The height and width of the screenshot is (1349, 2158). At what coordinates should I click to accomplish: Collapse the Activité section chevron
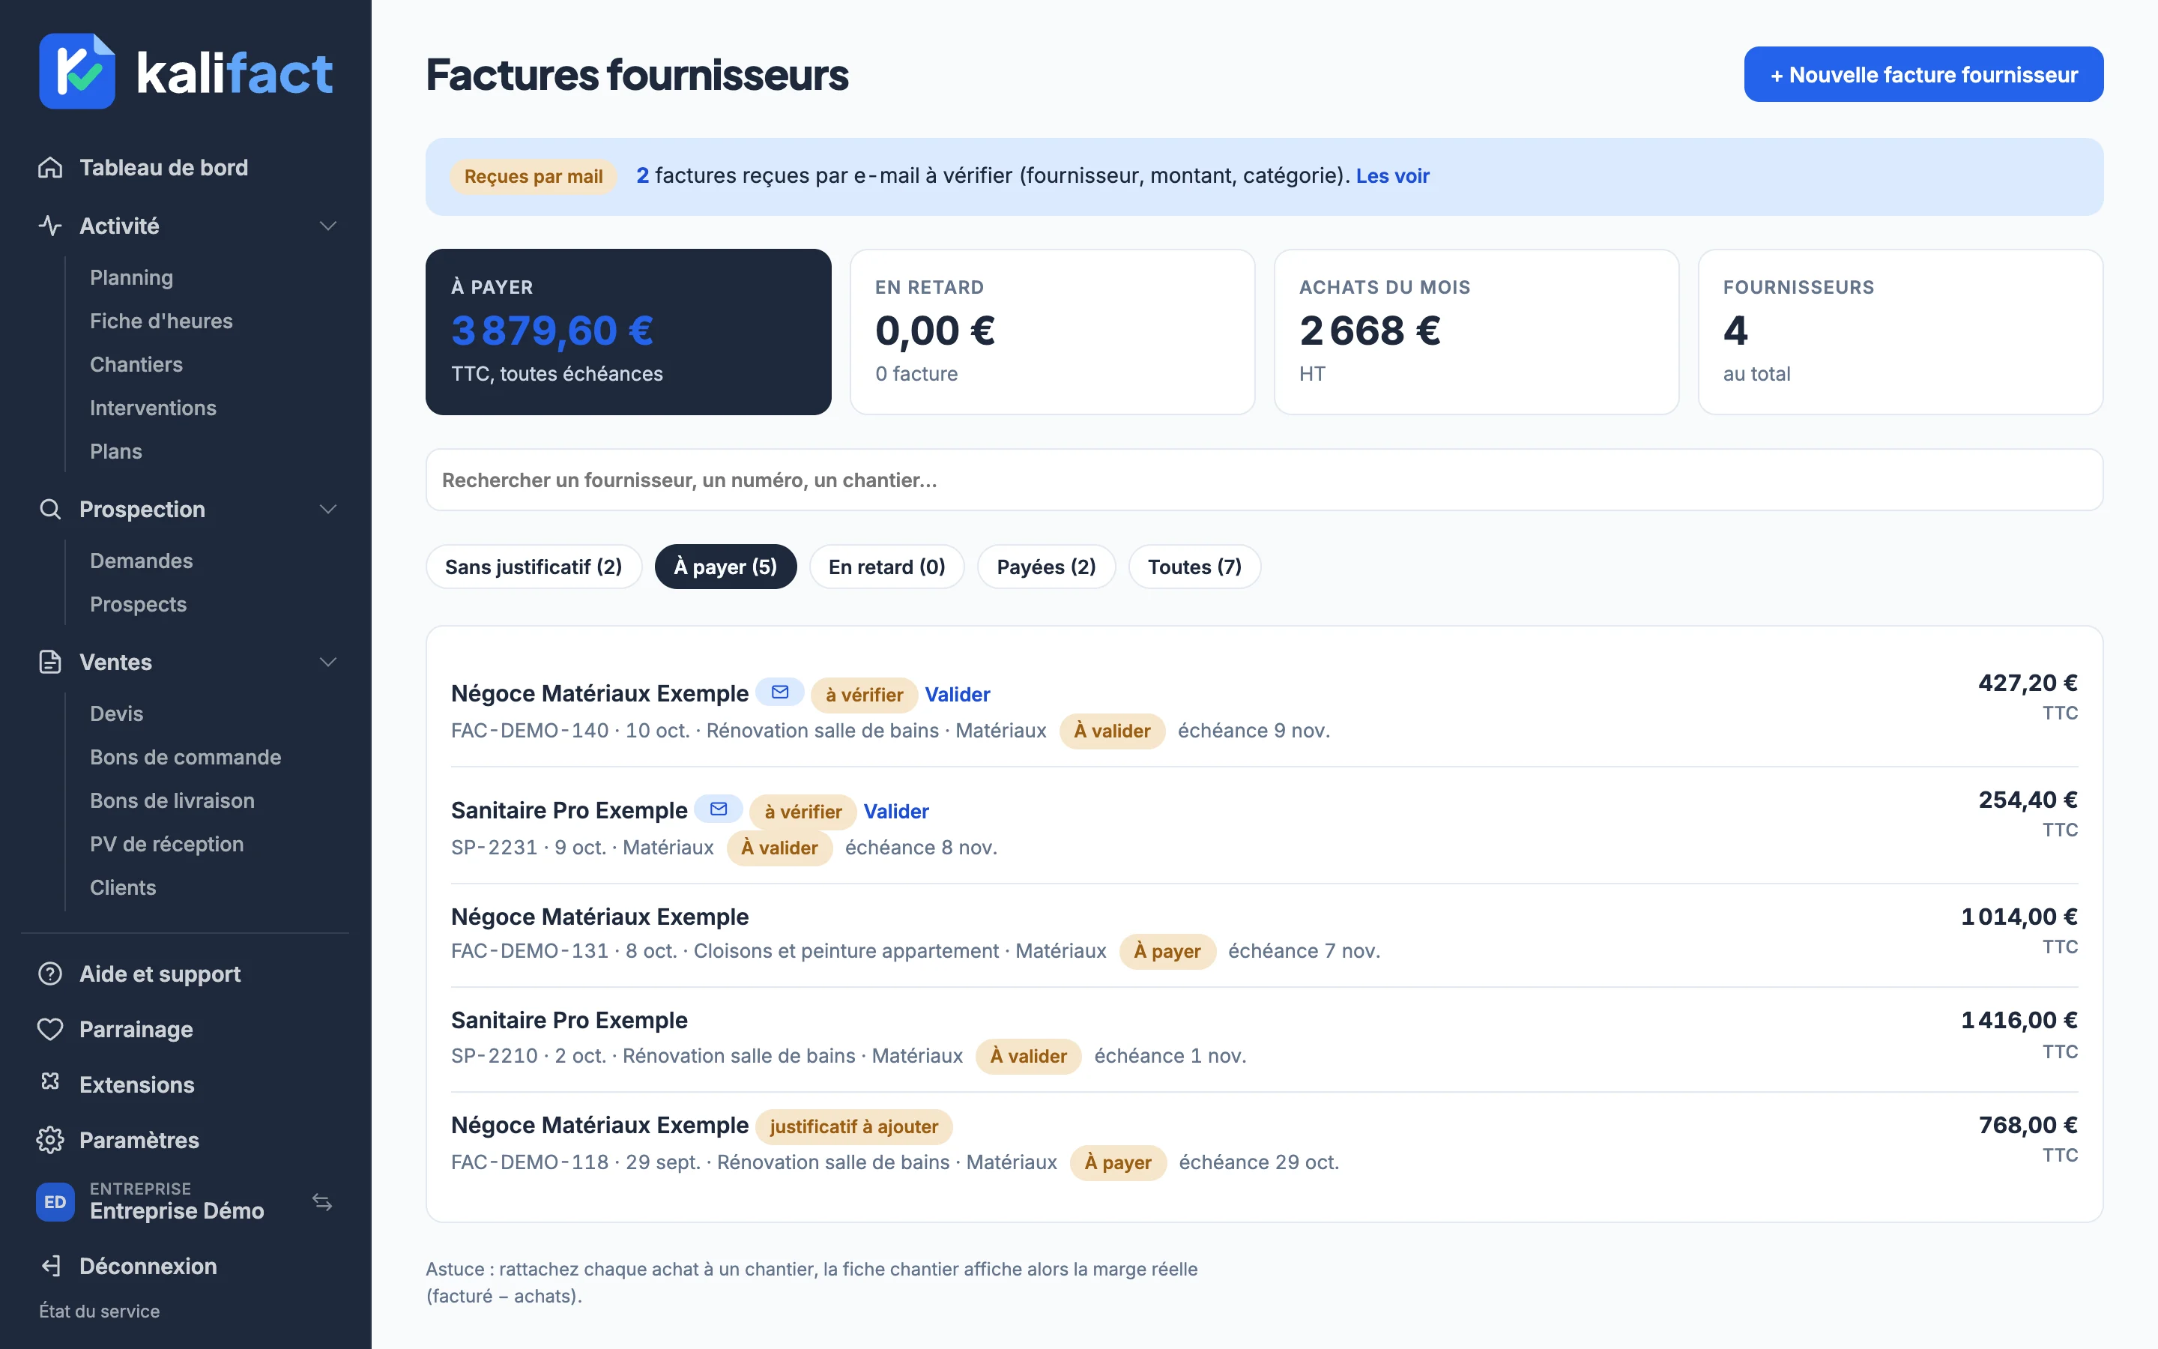point(328,226)
